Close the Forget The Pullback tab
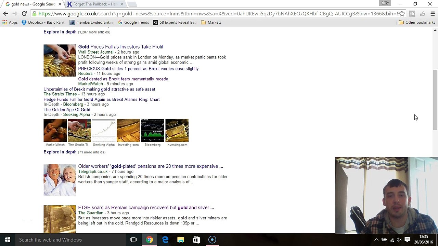Image resolution: width=438 pixels, height=246 pixels. point(121,4)
